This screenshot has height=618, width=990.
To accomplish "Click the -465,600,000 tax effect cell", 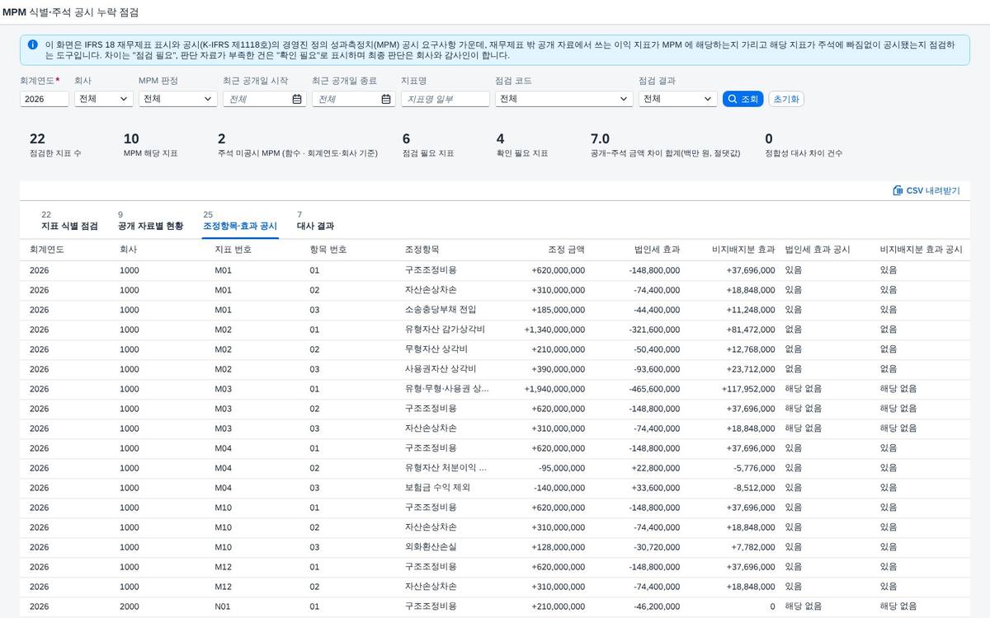I will [654, 389].
